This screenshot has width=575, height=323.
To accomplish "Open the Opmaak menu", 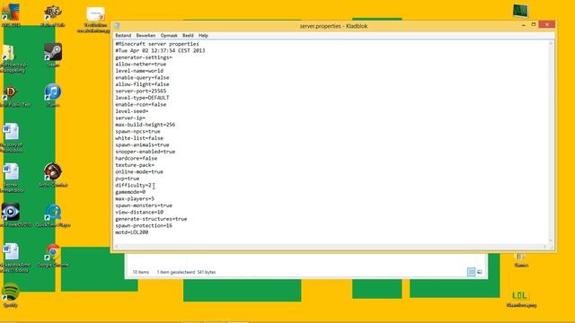I will (x=169, y=36).
